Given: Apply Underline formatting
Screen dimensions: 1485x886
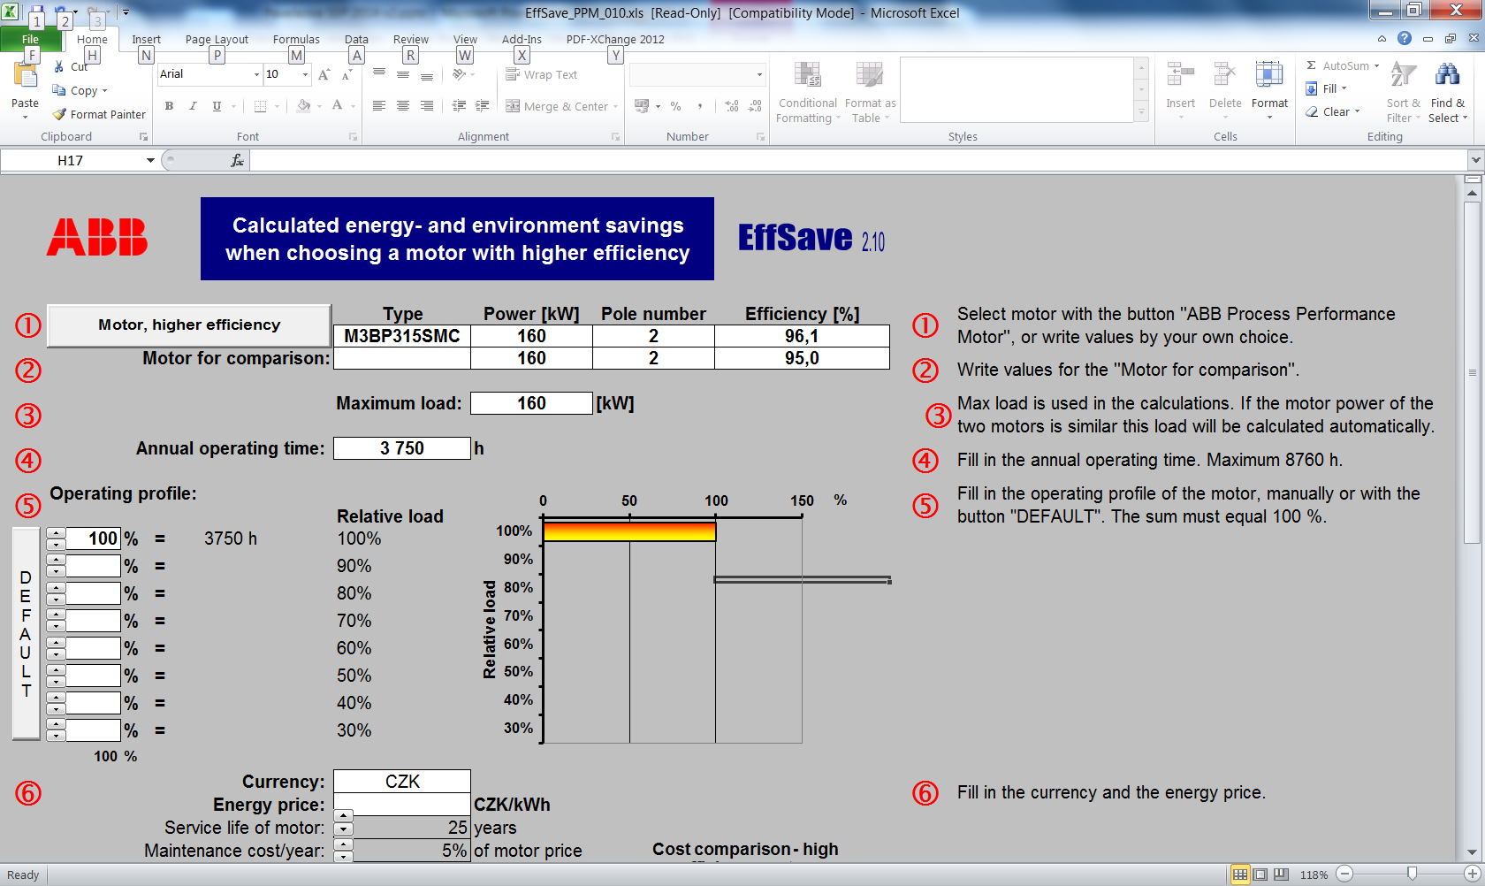Looking at the screenshot, I should (217, 106).
